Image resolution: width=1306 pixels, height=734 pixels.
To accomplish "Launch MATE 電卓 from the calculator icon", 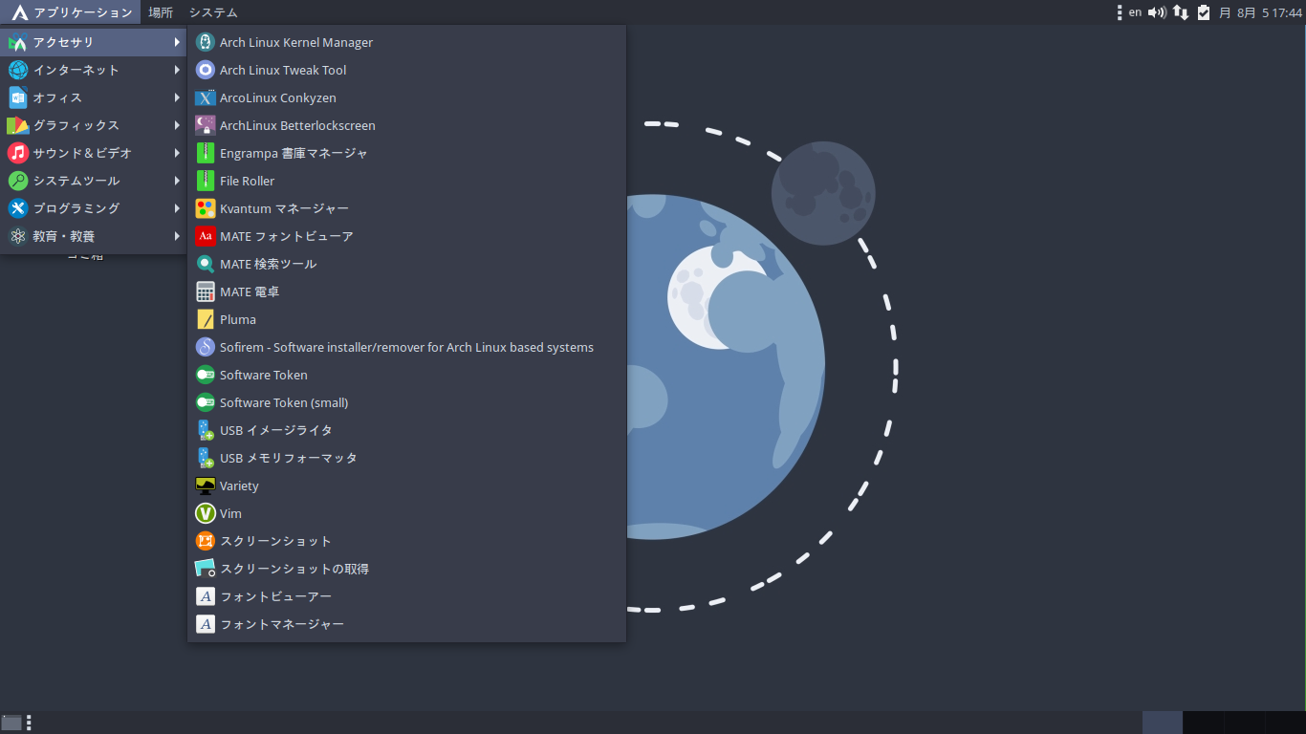I will coord(205,291).
